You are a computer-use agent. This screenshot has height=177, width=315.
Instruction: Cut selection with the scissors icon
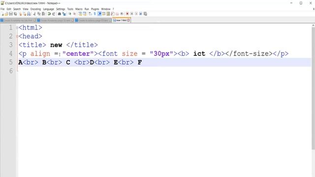(x=34, y=14)
